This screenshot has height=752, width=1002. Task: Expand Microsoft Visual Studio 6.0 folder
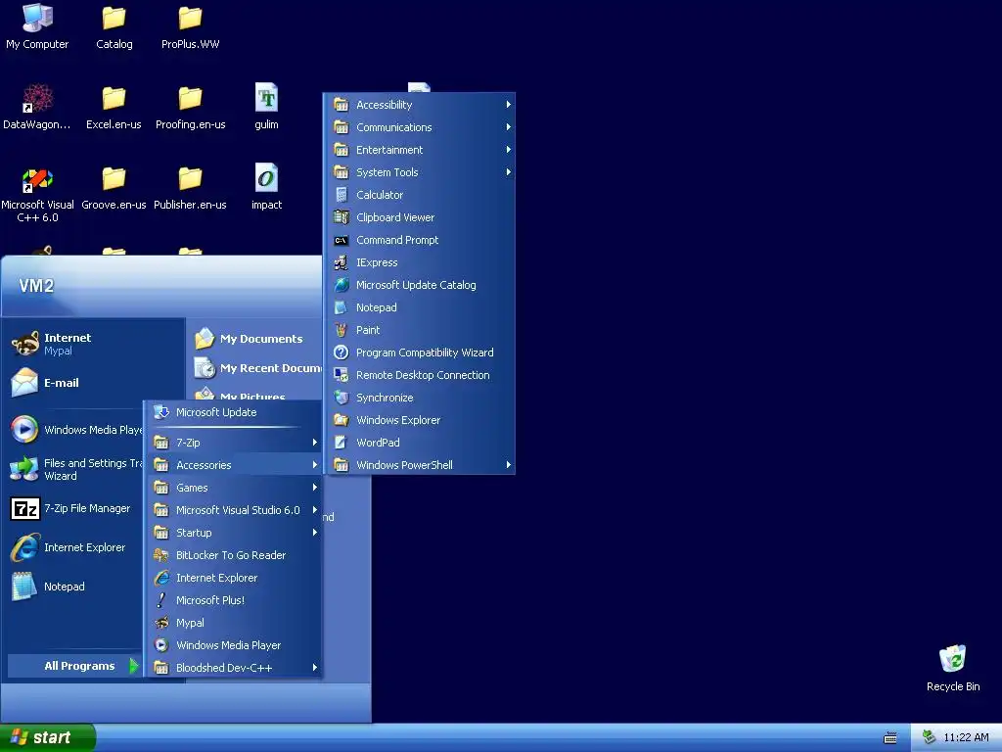coord(234,510)
